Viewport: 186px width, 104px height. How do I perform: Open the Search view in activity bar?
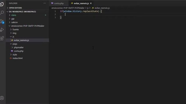pos(2,13)
